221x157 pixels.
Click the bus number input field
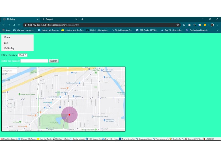[34, 61]
